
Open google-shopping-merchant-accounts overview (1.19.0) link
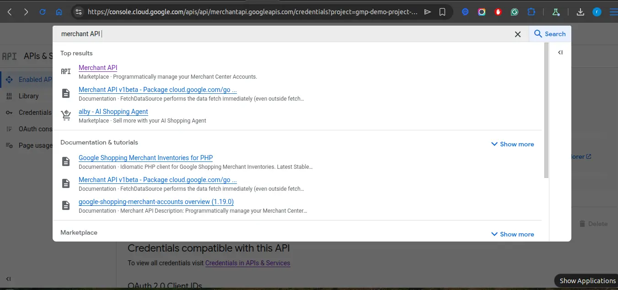[156, 202]
